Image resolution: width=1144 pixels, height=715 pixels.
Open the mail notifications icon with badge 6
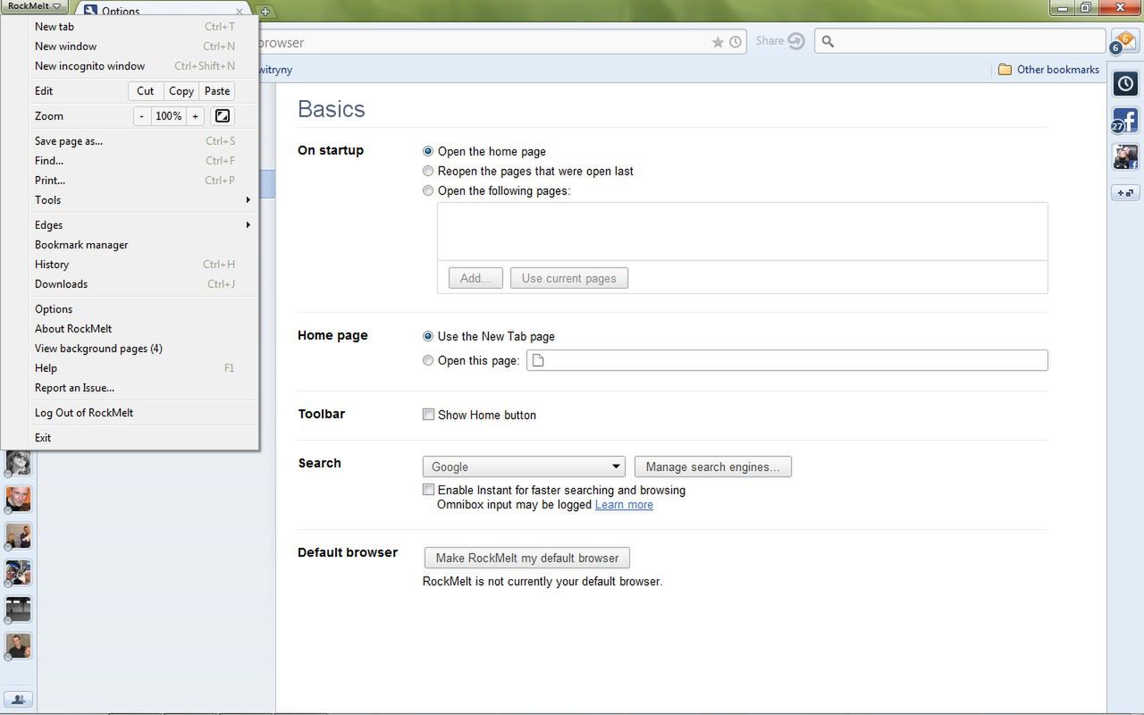[1123, 41]
